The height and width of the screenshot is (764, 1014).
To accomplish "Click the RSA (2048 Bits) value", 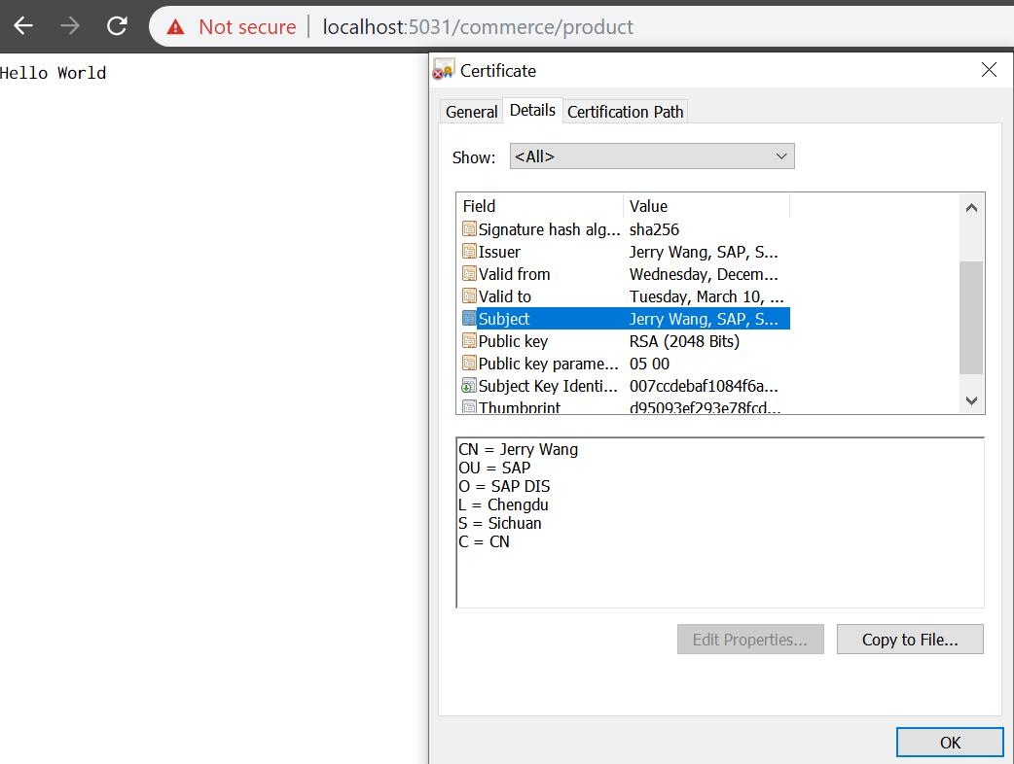I will [684, 341].
